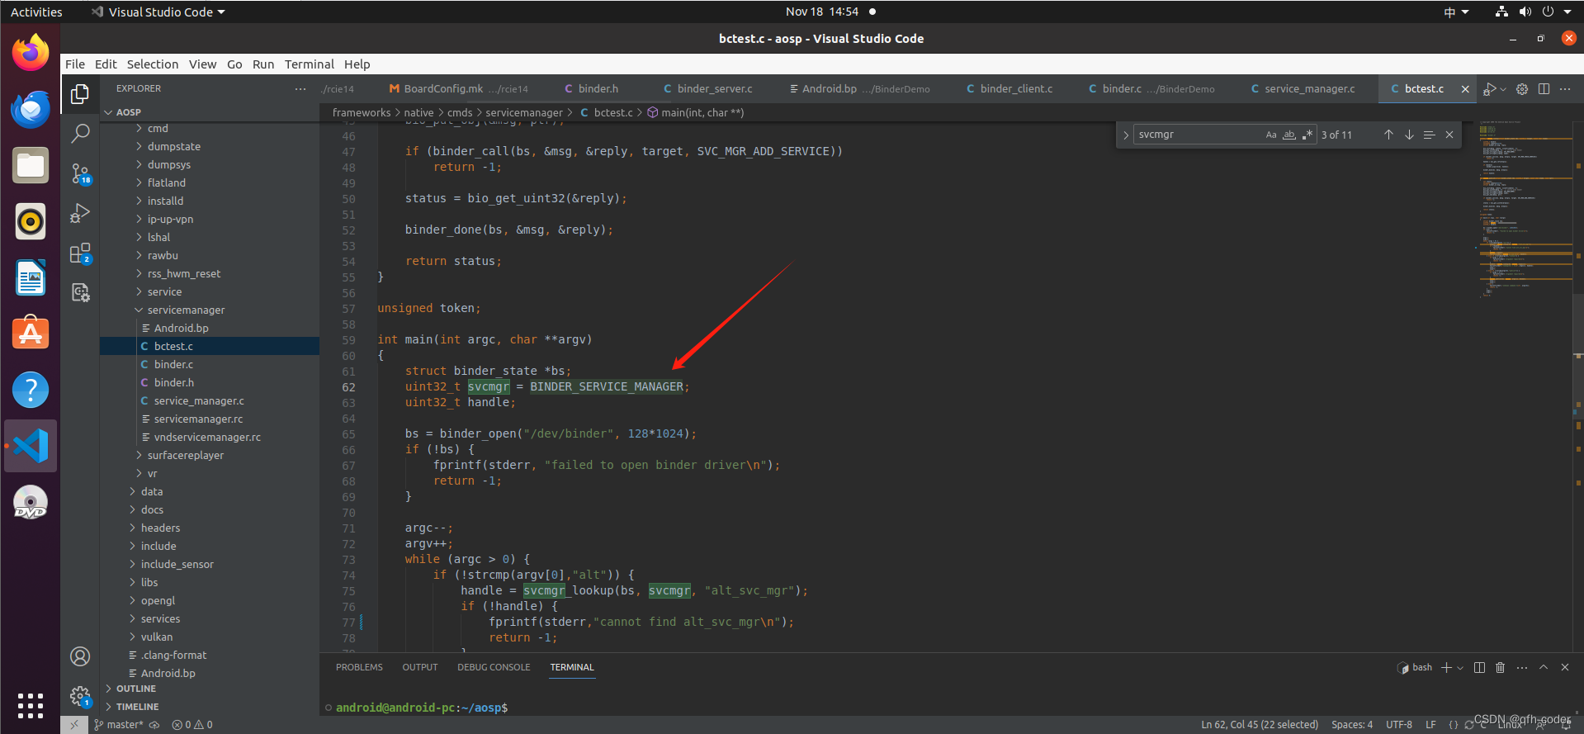The height and width of the screenshot is (734, 1584).
Task: Switch to the service_manager.c tab
Action: [x=1303, y=89]
